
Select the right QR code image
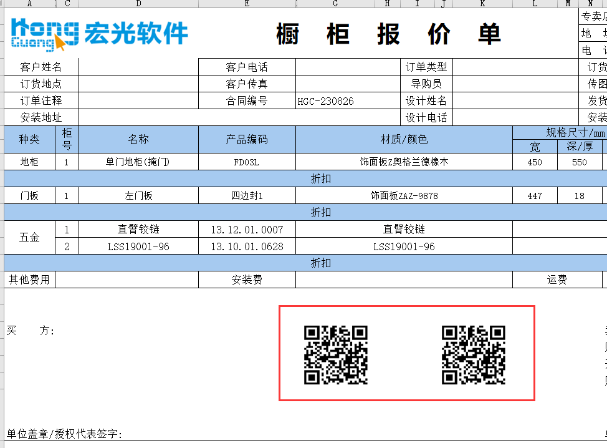tap(474, 354)
